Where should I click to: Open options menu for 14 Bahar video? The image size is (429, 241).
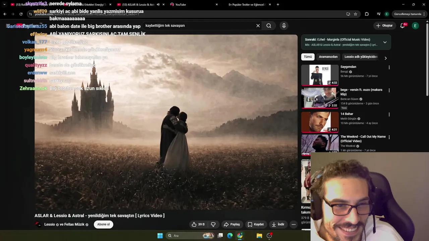389,114
